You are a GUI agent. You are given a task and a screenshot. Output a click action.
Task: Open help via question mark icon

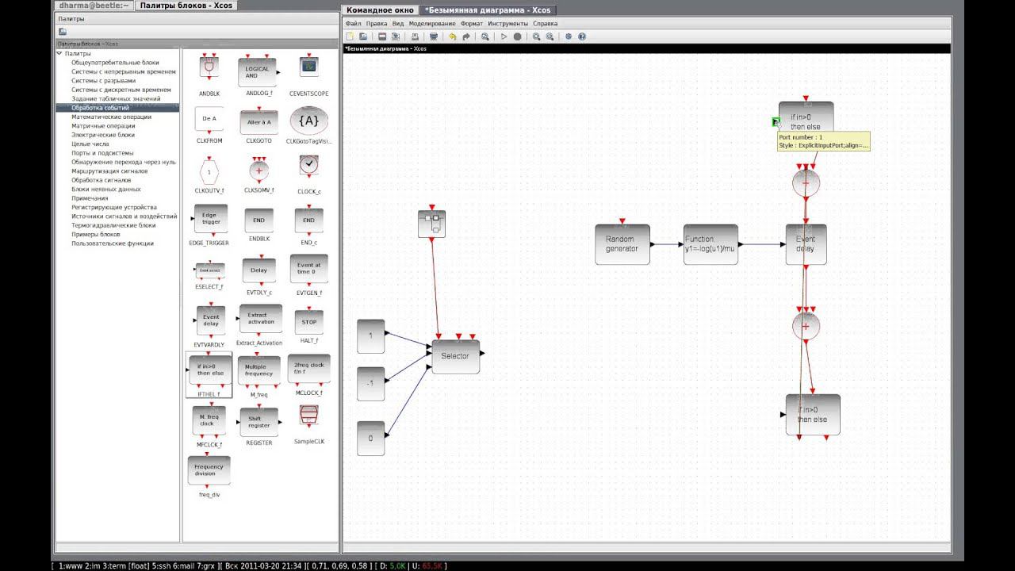582,36
